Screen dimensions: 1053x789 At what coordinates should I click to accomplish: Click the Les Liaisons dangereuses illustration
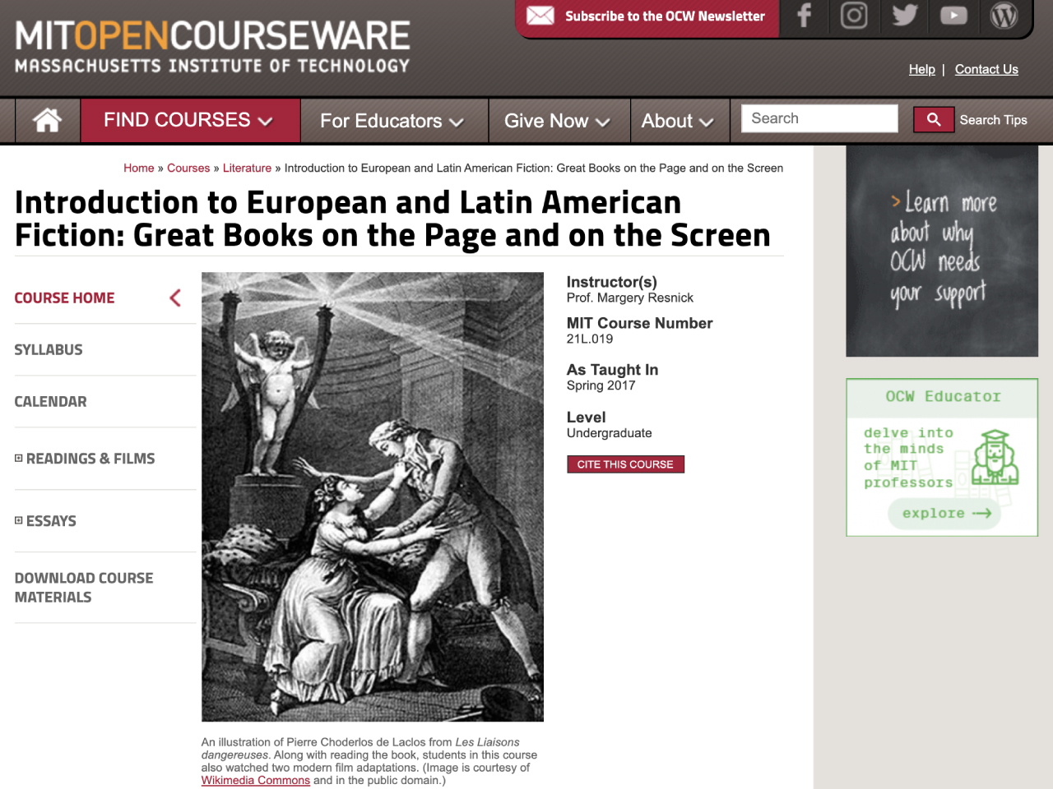click(373, 496)
